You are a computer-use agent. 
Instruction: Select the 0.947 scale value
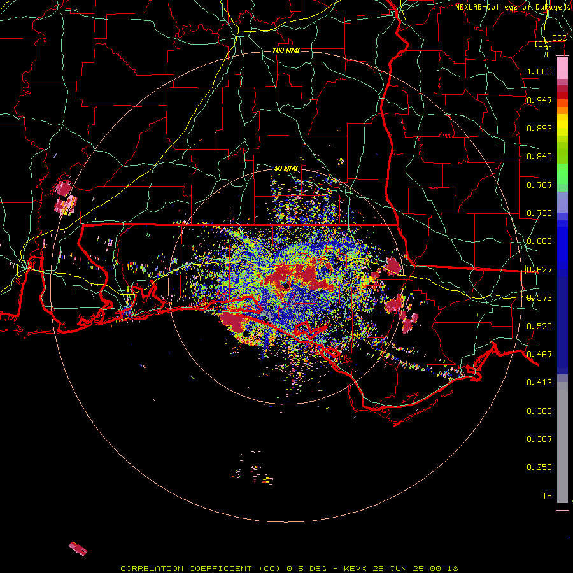coord(539,100)
